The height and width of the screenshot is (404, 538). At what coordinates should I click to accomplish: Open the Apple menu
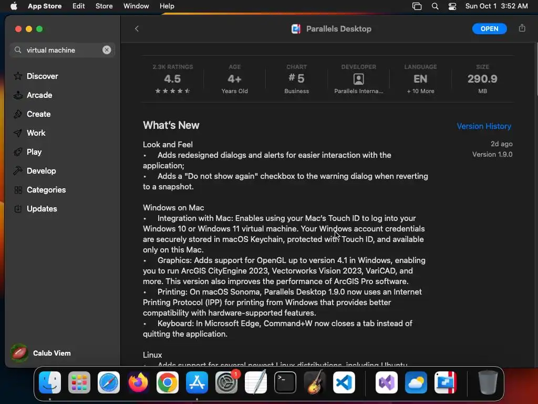click(x=14, y=6)
